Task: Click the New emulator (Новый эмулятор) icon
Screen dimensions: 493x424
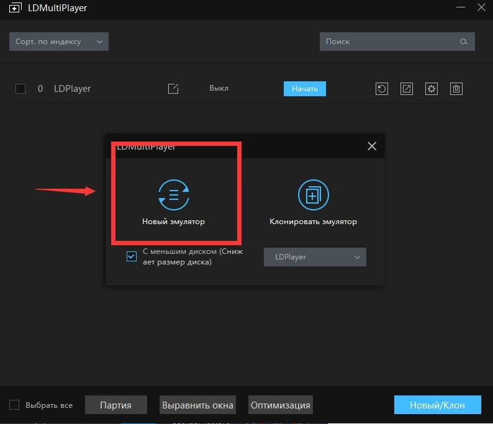Action: click(x=174, y=195)
